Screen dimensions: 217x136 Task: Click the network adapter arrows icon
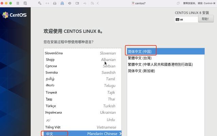point(47,3)
